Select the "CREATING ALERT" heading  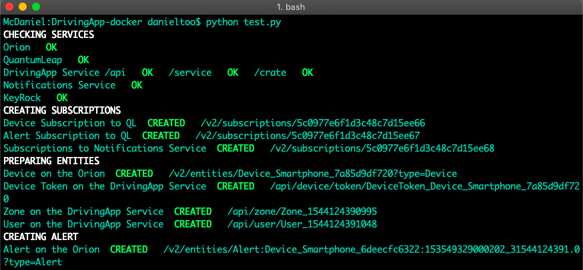click(41, 237)
